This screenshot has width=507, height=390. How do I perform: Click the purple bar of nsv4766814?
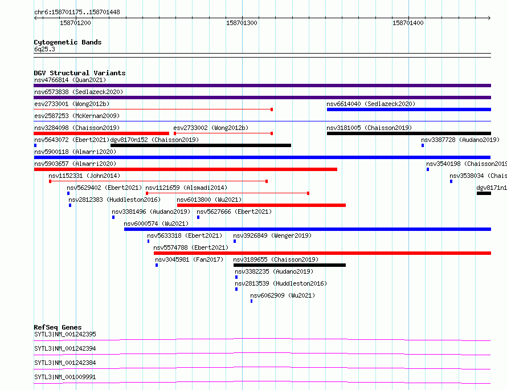262,86
